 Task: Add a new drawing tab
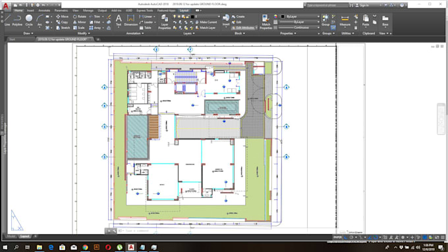point(98,39)
